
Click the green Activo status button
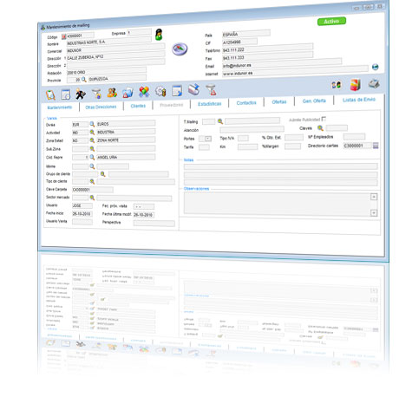(331, 22)
